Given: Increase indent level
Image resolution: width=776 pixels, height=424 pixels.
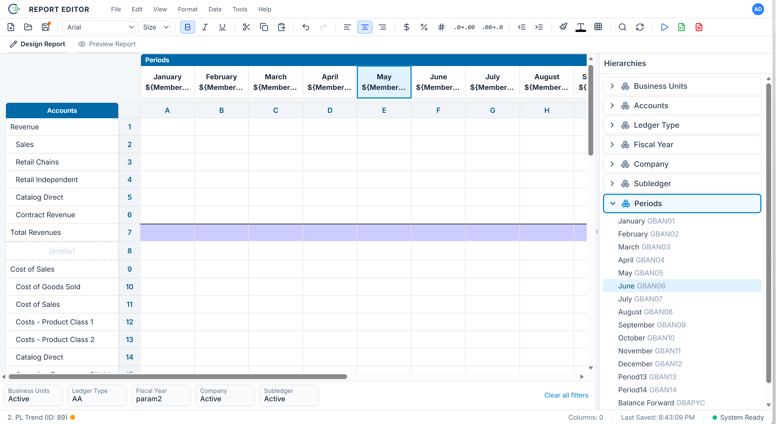Looking at the screenshot, I should point(539,27).
